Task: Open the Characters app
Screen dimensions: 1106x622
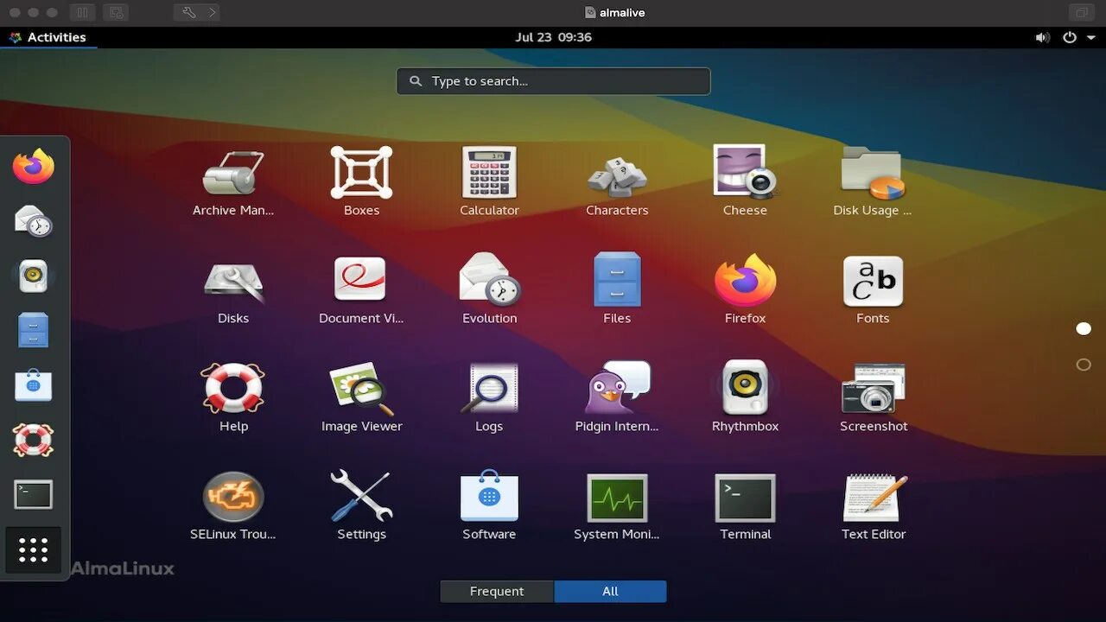Action: [617, 182]
